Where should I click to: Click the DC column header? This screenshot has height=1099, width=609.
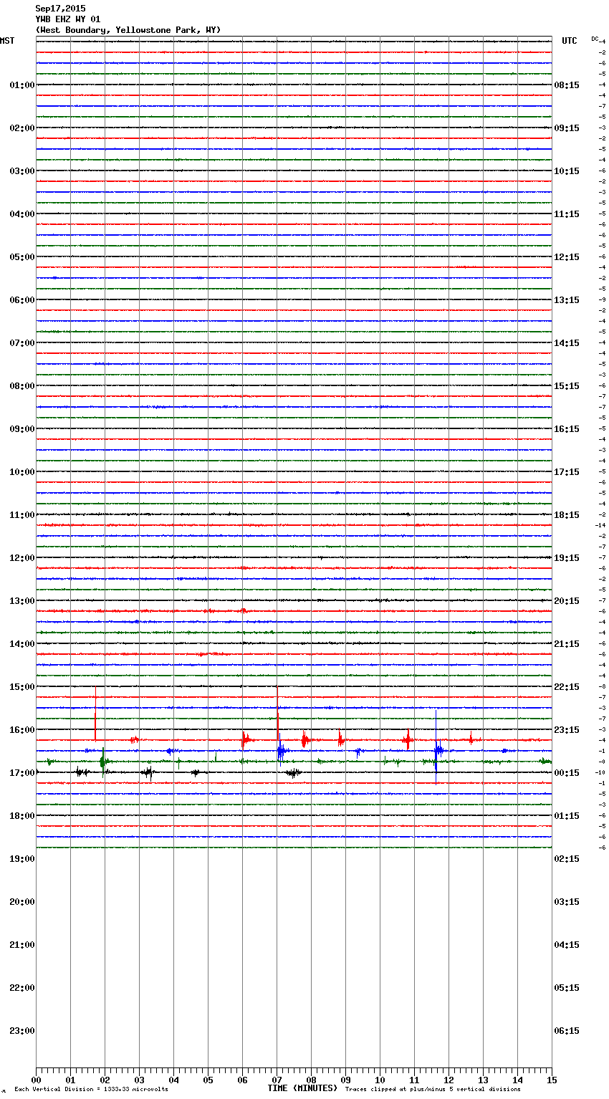pyautogui.click(x=595, y=39)
